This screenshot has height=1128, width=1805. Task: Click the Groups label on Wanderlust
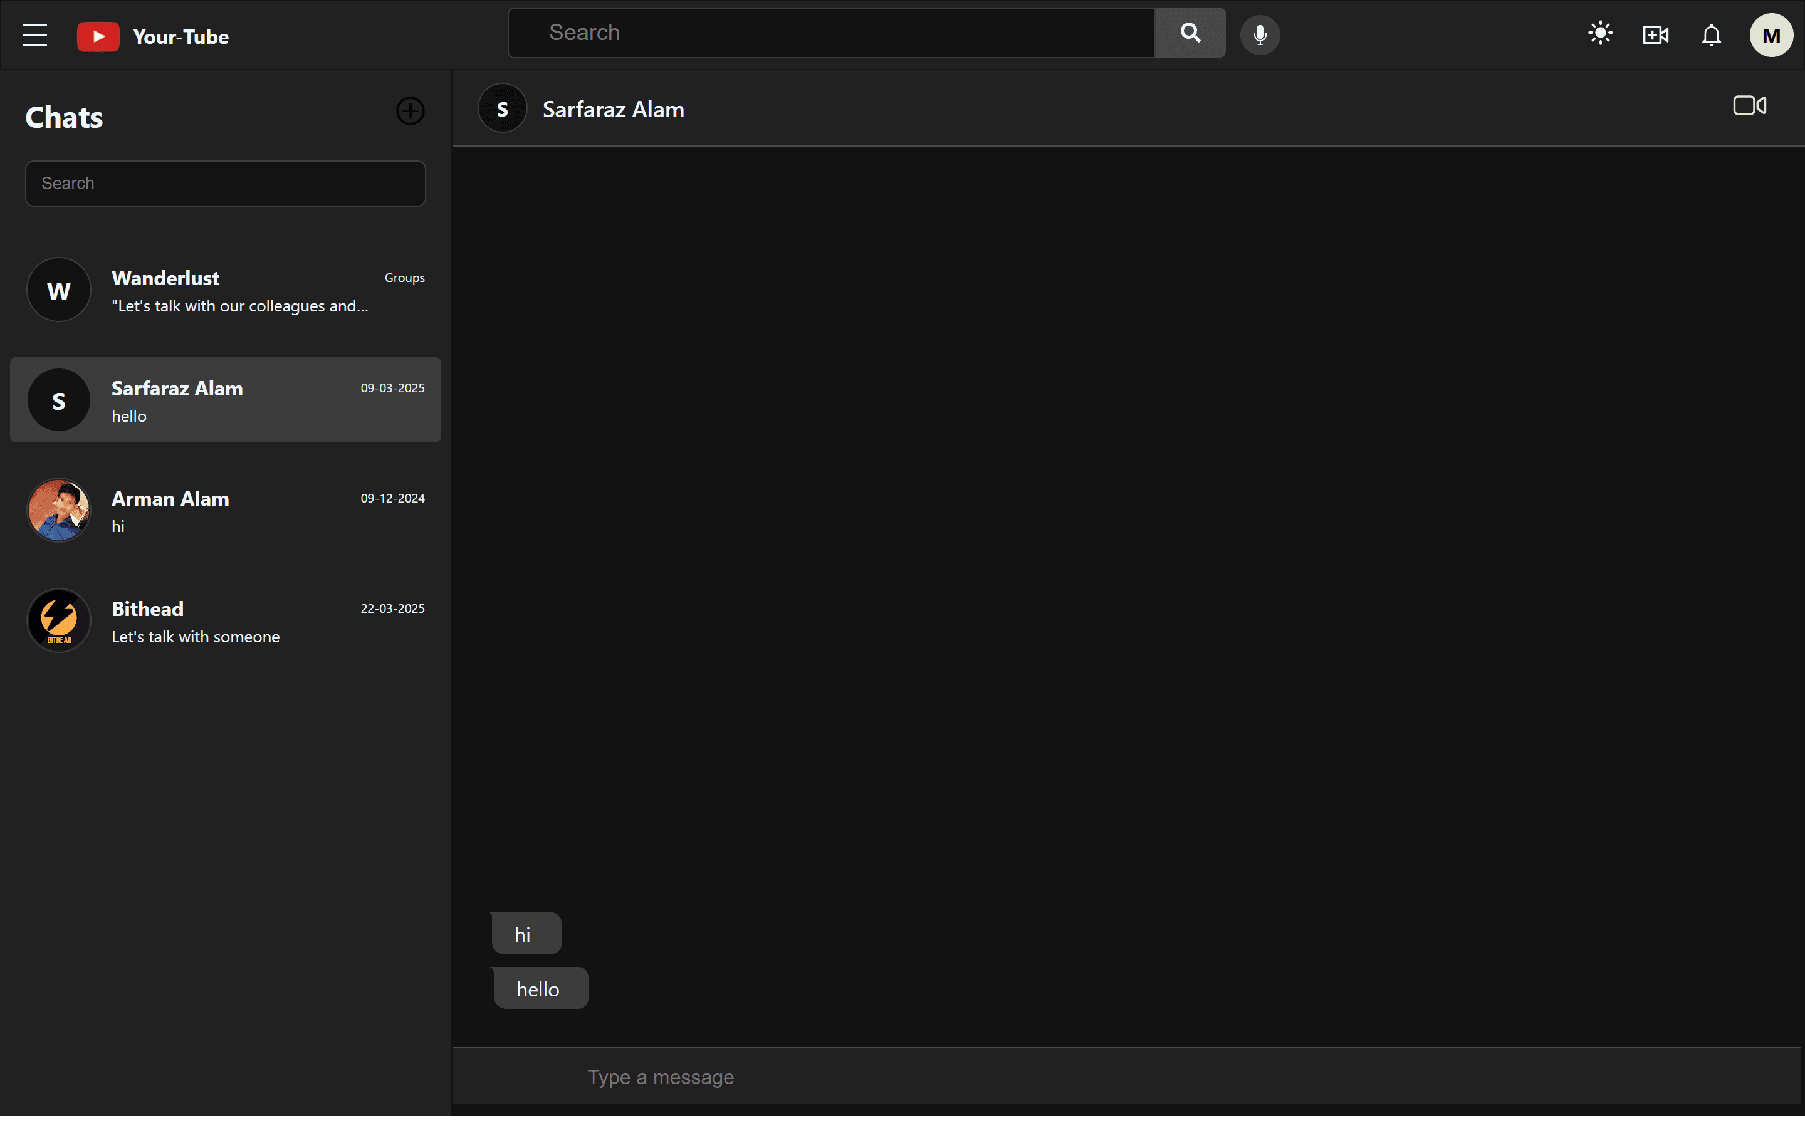coord(404,278)
